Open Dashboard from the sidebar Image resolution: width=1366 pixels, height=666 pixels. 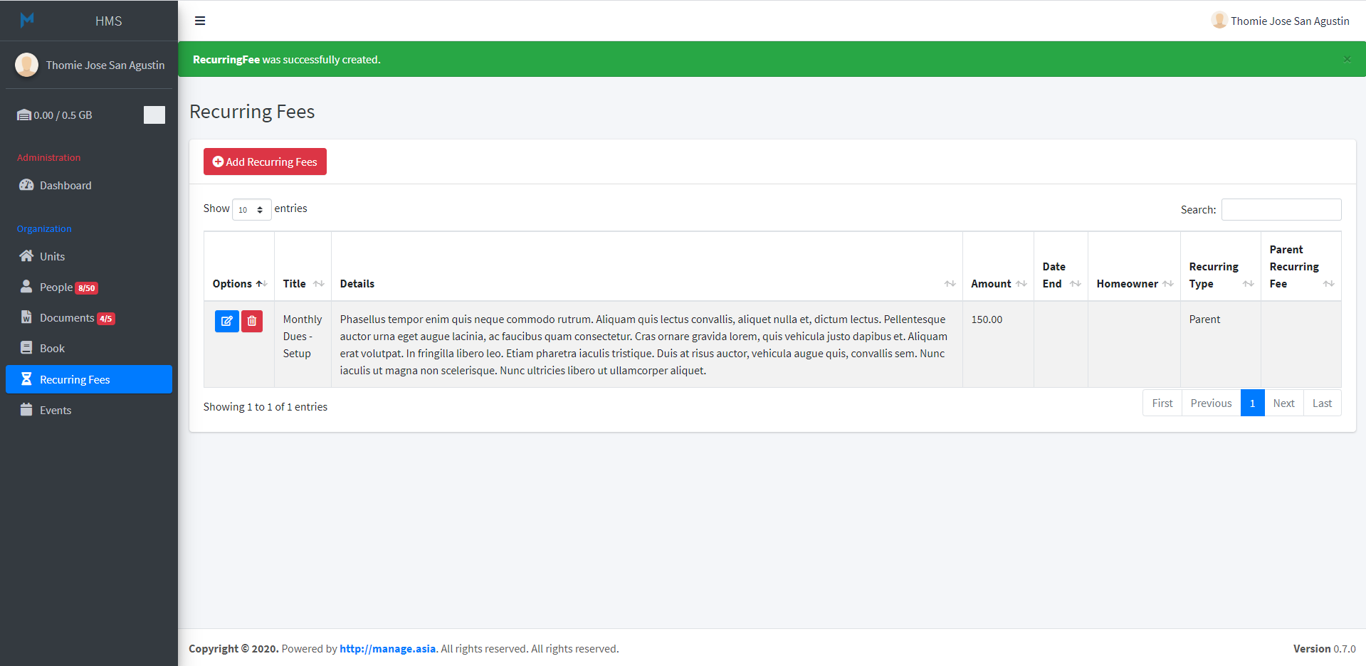[x=65, y=185]
